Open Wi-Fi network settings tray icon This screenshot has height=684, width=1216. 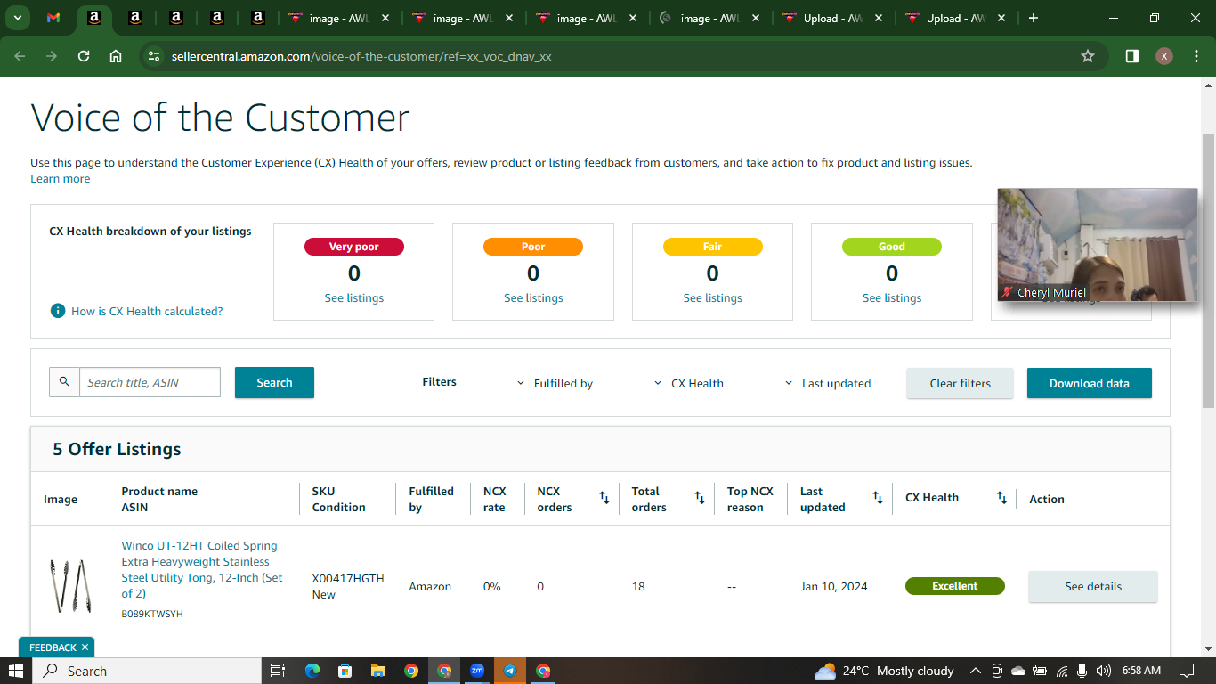click(1062, 671)
